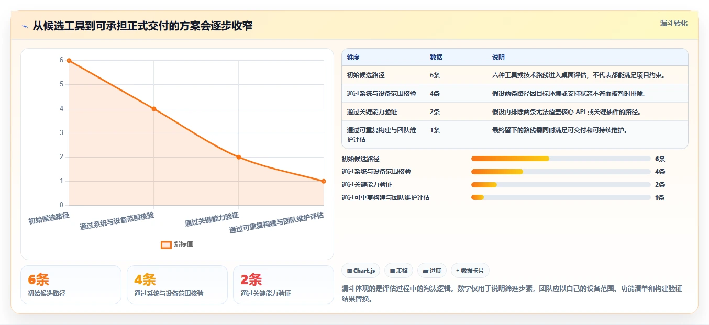Click the 通过系统与设备范围核验 progress bar
This screenshot has height=325, width=709.
point(561,172)
